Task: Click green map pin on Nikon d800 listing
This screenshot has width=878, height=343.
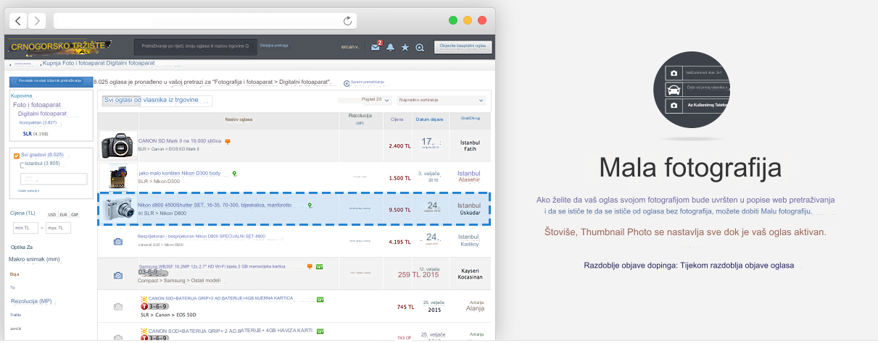Action: pyautogui.click(x=310, y=206)
